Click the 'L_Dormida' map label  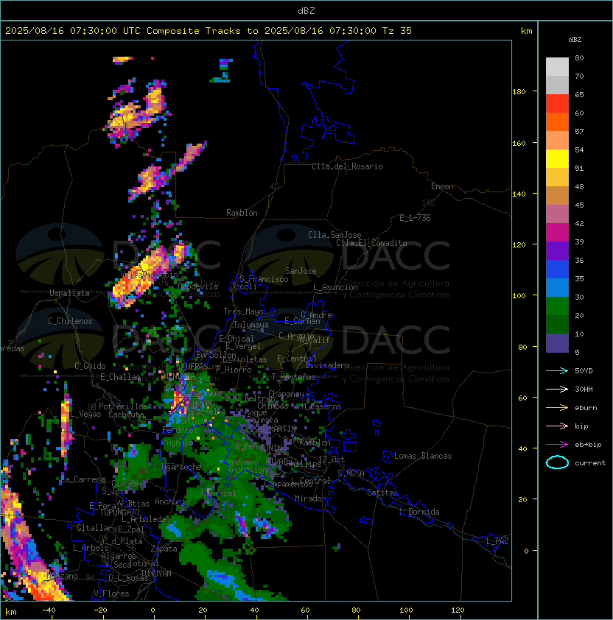(419, 512)
